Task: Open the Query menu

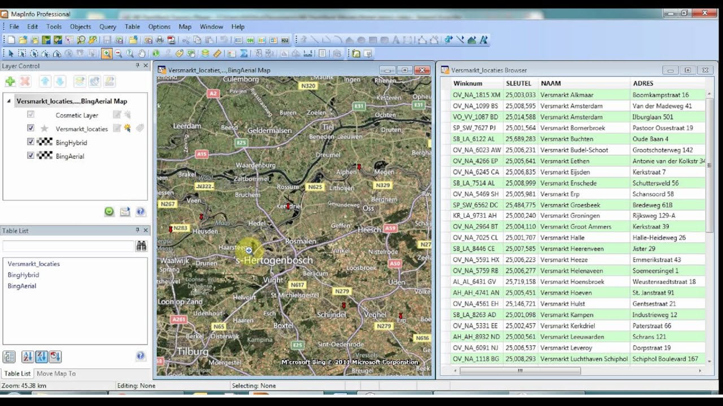Action: click(107, 27)
